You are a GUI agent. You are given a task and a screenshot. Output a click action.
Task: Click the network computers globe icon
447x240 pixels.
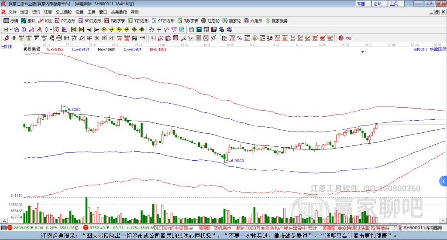tap(221, 30)
